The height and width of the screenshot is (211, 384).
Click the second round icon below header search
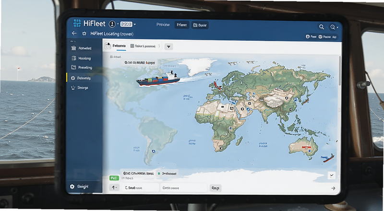320,37
